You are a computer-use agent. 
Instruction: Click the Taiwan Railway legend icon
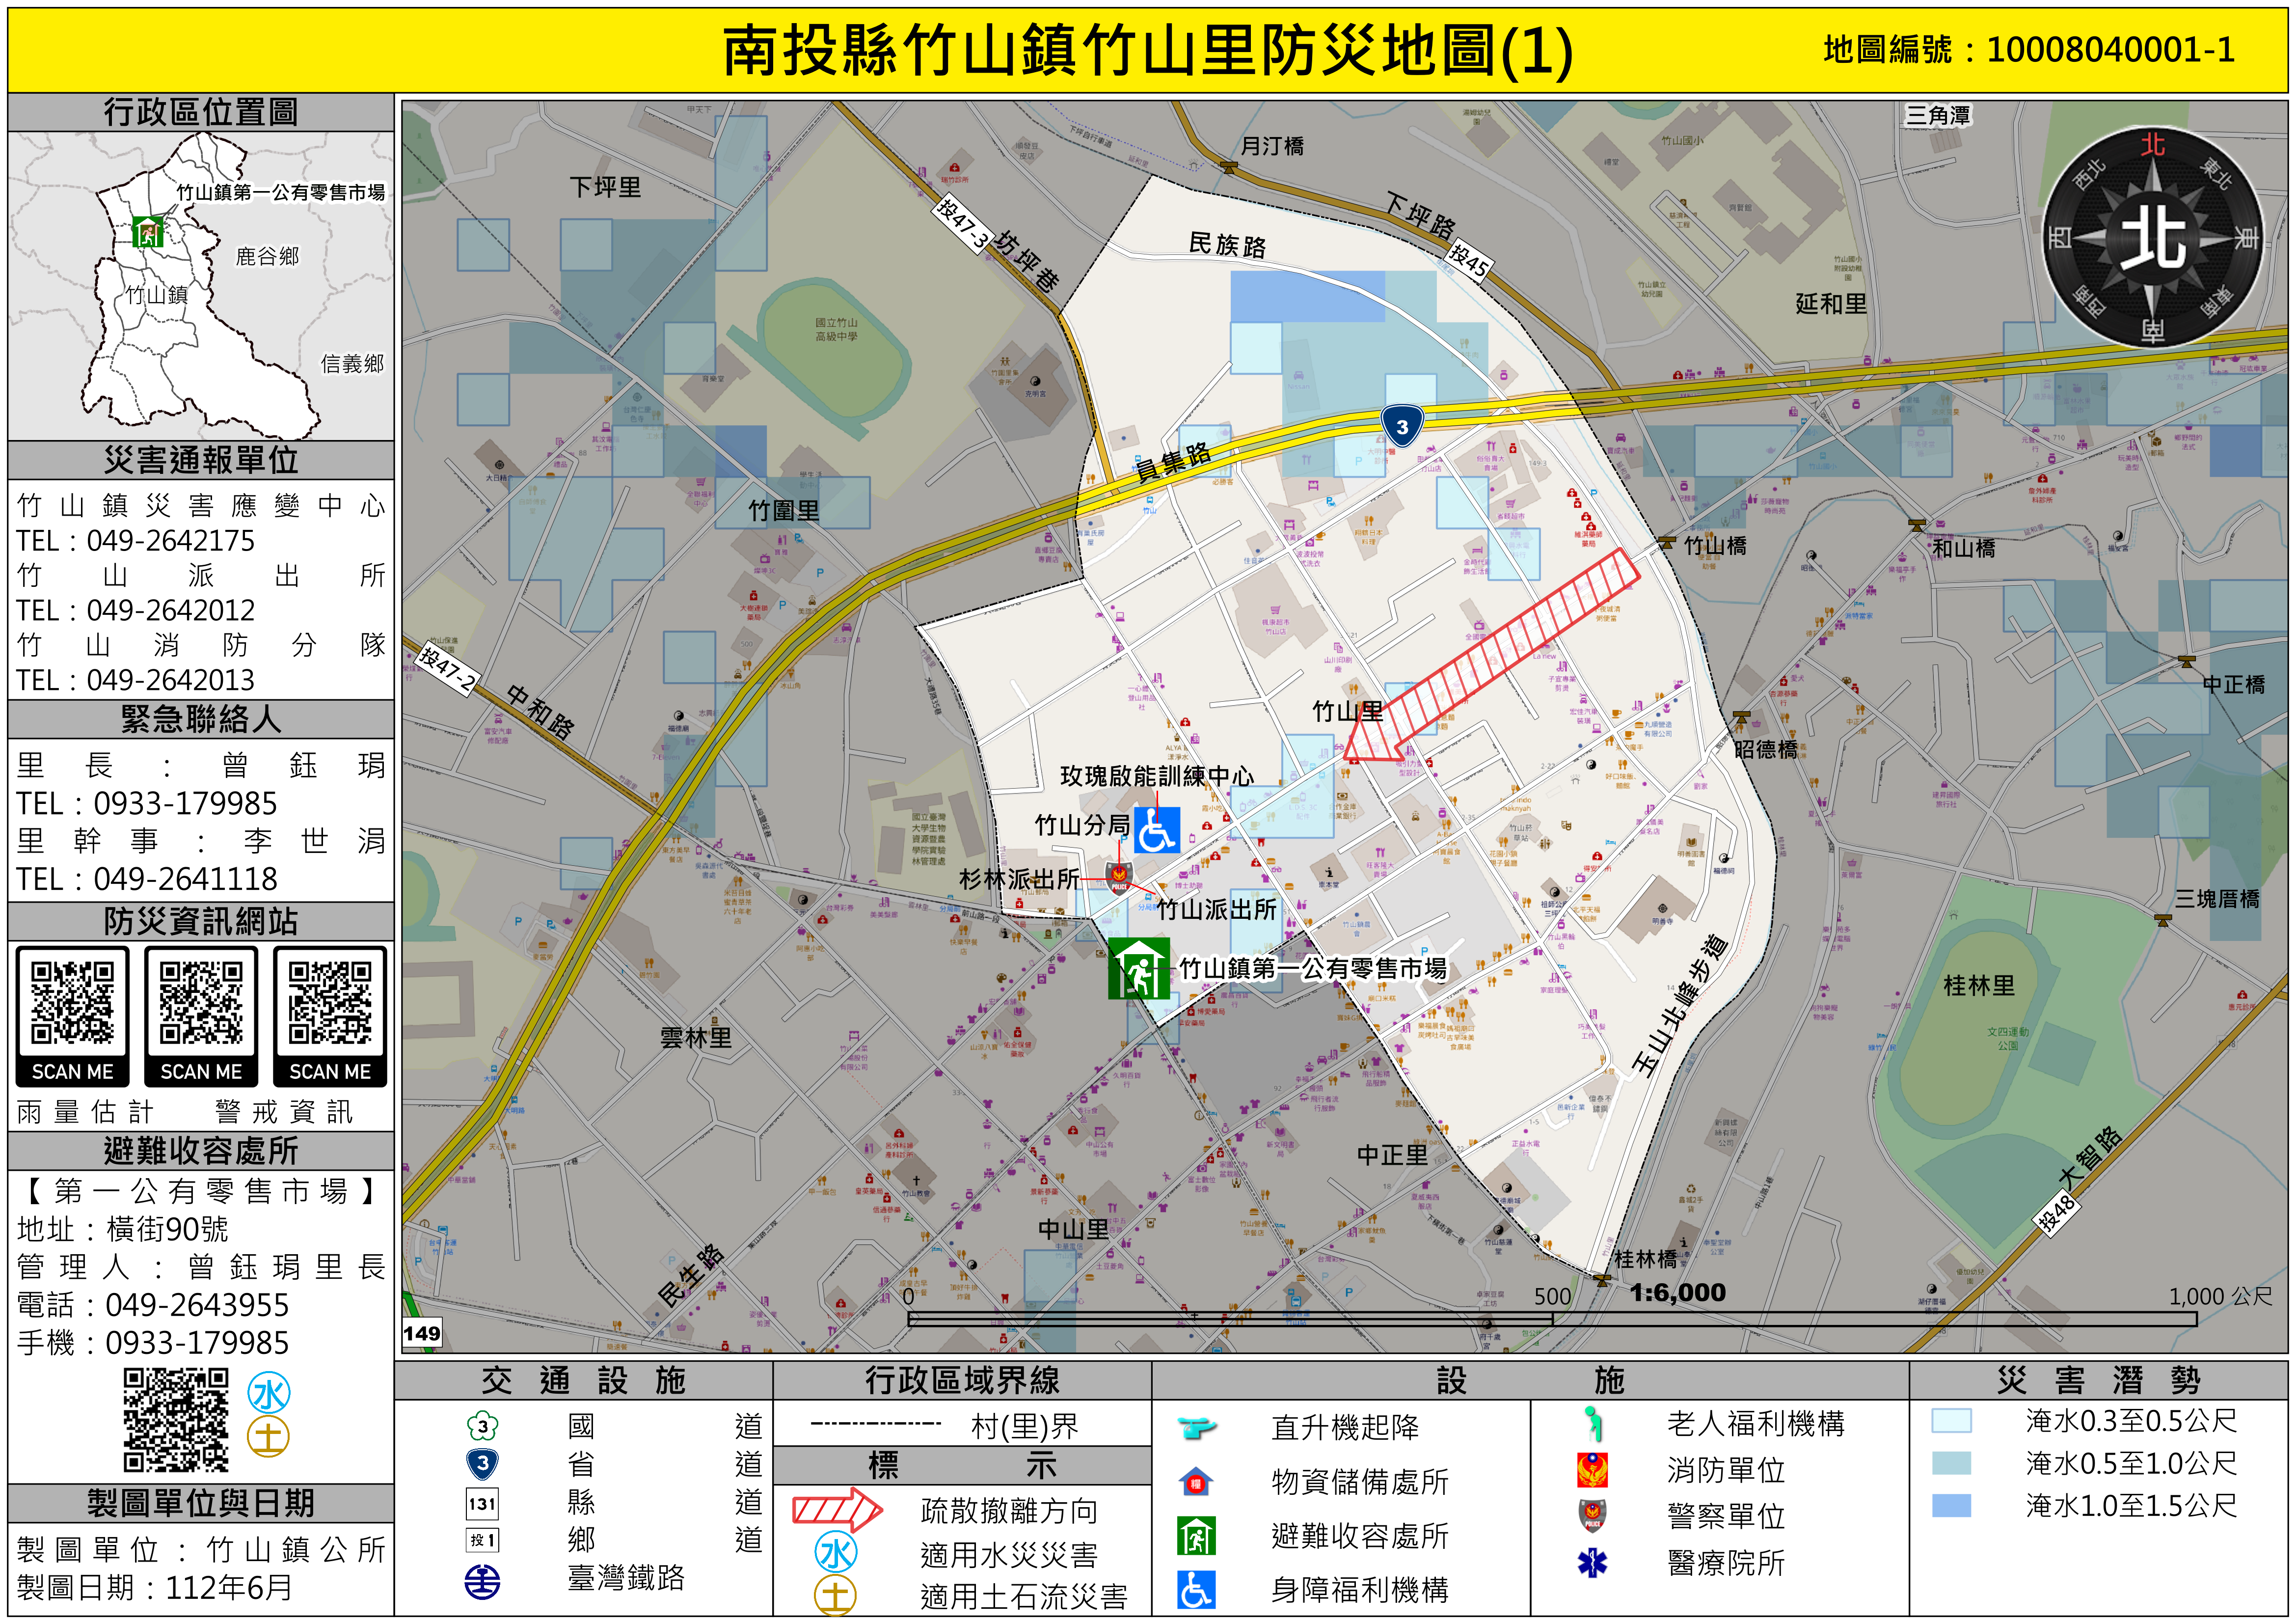pos(483,1582)
